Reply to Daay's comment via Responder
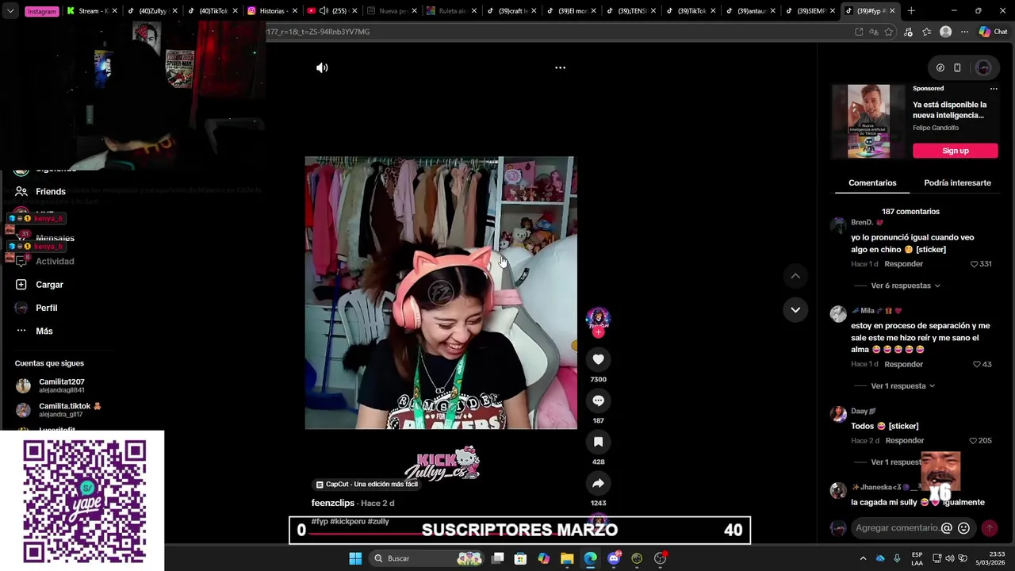This screenshot has width=1015, height=571. [905, 440]
